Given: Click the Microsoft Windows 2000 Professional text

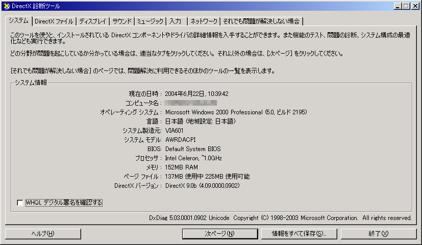Looking at the screenshot, I should coord(214,112).
